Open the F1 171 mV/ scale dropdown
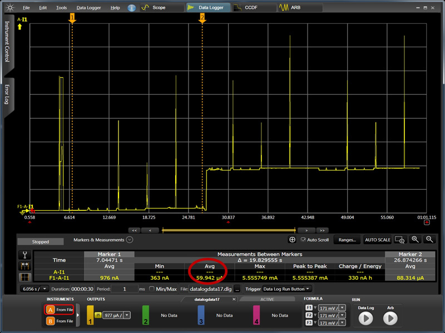The image size is (445, 333). (342, 308)
